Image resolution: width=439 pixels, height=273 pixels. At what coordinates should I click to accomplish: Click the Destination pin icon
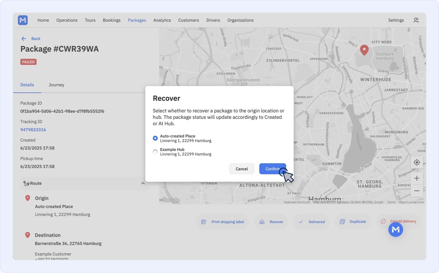(27, 235)
